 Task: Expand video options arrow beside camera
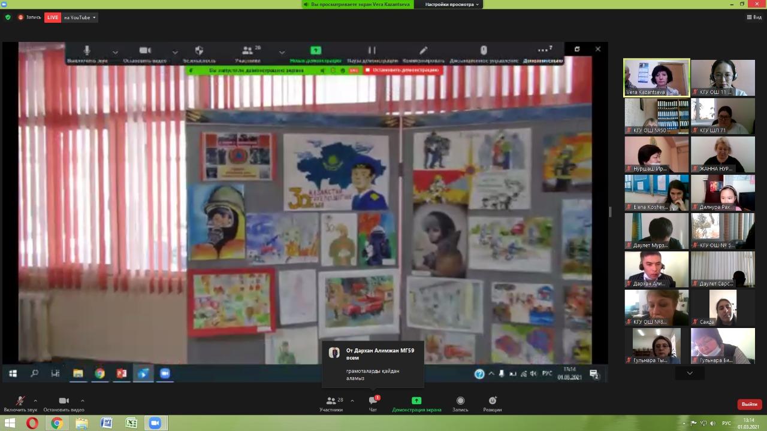(x=82, y=400)
